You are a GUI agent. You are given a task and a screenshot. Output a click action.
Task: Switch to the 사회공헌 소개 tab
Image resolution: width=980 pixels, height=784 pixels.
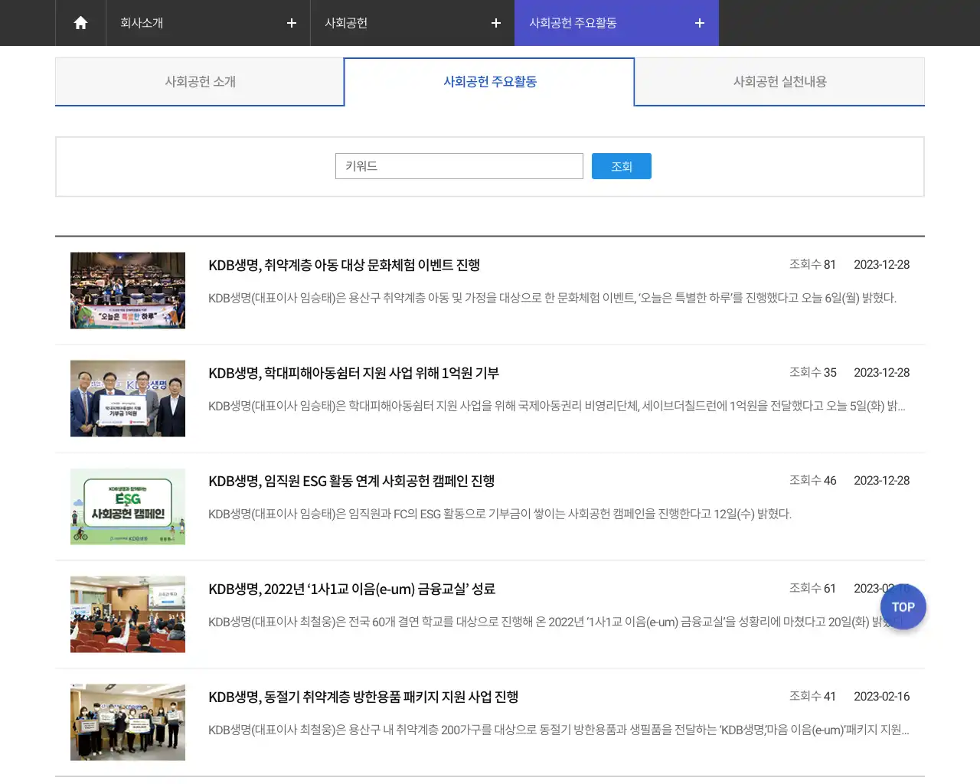click(199, 81)
